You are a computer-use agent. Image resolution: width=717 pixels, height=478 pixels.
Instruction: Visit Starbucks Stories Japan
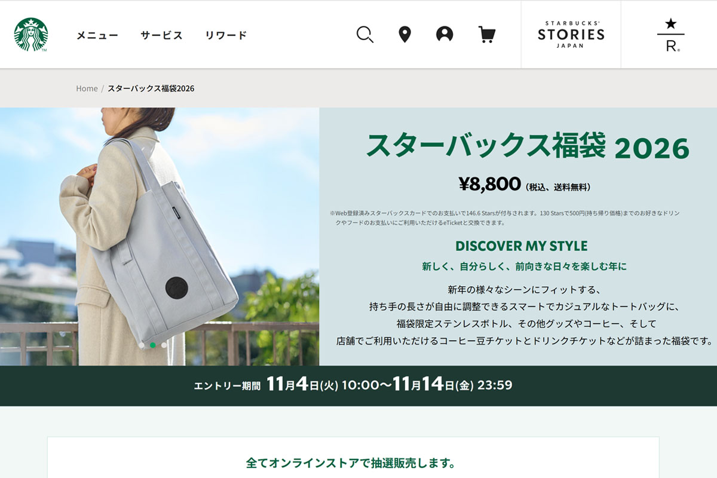click(571, 35)
